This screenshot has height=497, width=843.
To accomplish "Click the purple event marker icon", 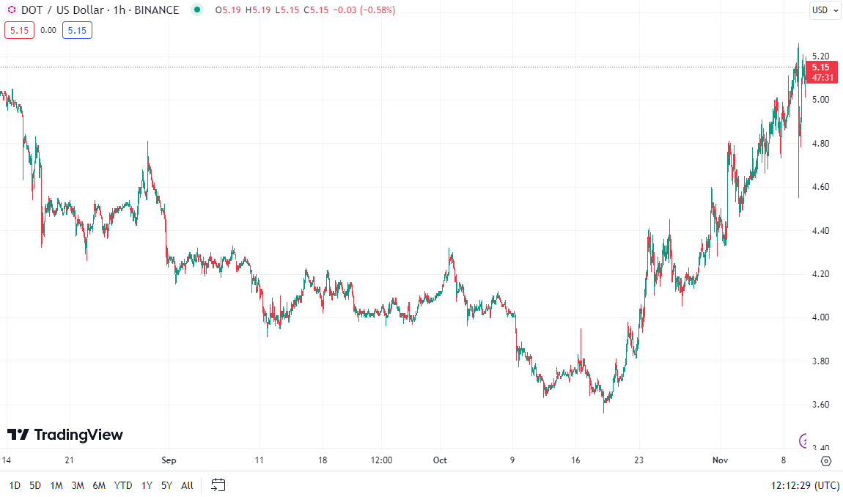I will click(x=804, y=441).
